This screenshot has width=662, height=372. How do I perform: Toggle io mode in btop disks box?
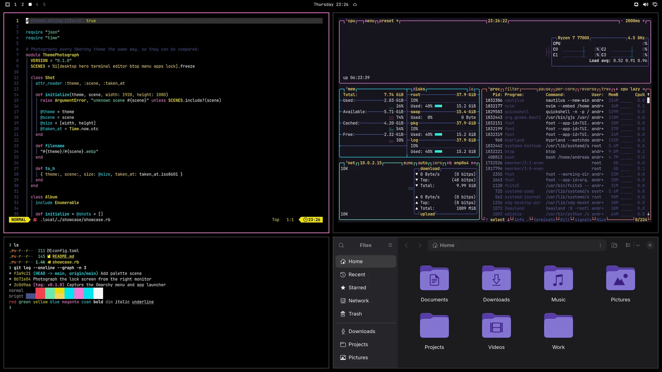pos(471,89)
